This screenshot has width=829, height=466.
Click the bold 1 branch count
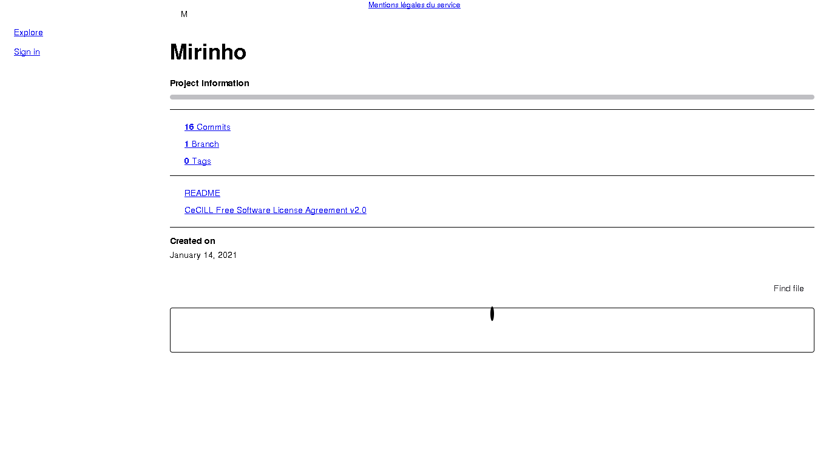tap(187, 144)
